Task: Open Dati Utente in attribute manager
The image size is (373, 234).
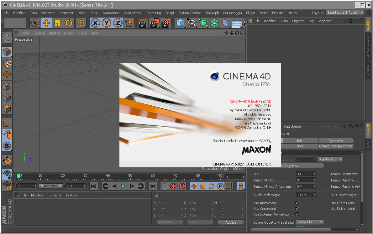Action: (292, 126)
